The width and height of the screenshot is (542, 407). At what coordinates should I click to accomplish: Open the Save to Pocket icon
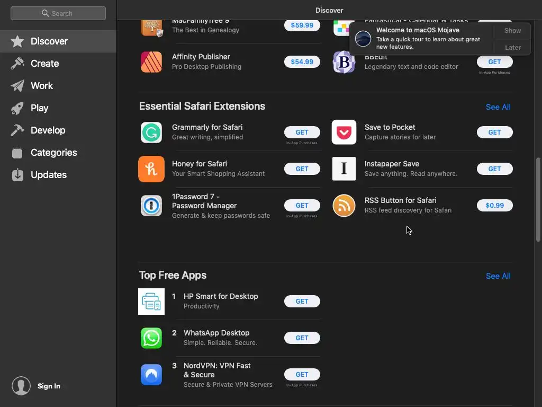coord(344,132)
